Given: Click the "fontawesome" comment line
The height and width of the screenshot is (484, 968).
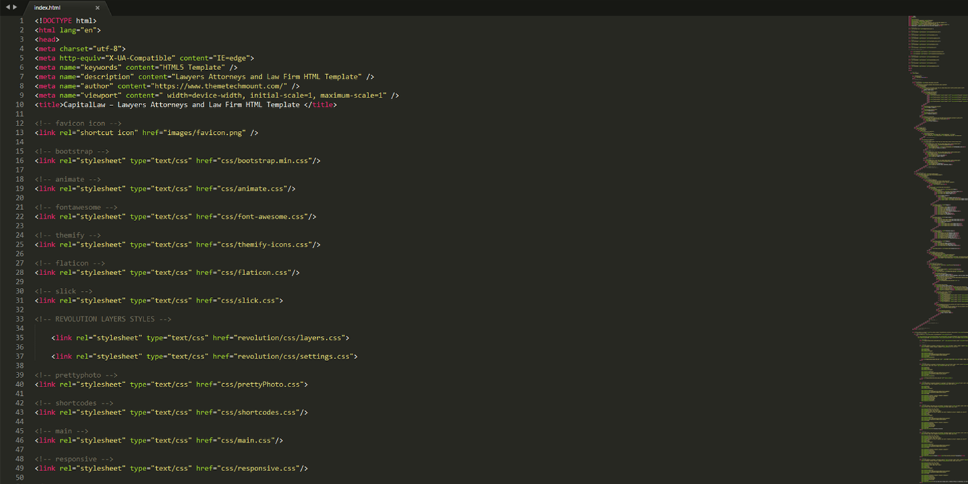Looking at the screenshot, I should click(x=76, y=208).
